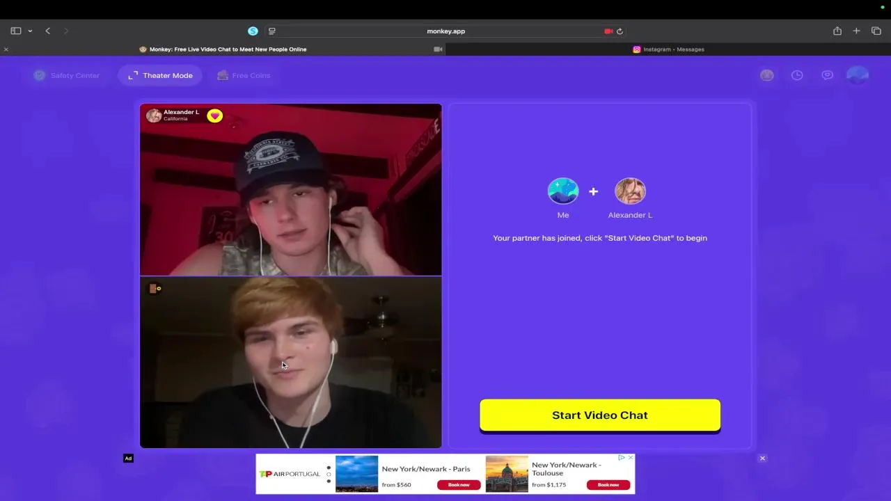891x501 pixels.
Task: Click the Air Portugal logo in the ad
Action: pos(290,474)
